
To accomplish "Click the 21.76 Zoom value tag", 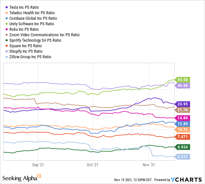I will click(182, 110).
